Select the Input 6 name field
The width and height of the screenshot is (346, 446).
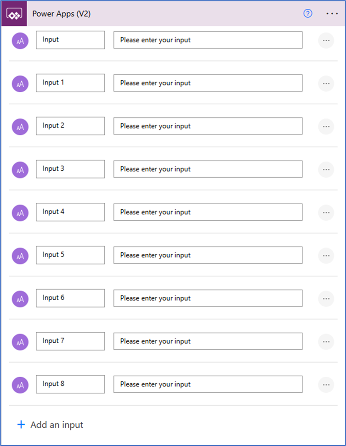tap(70, 298)
